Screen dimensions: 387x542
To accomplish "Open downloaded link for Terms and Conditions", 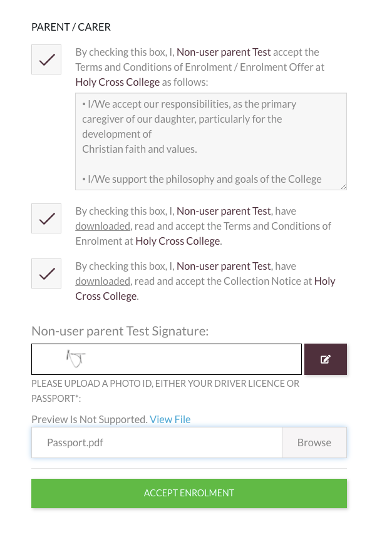I will (103, 226).
